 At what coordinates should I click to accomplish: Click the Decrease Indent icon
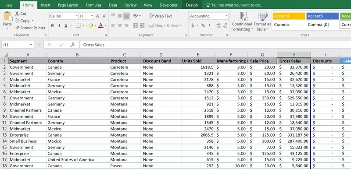pos(135,25)
